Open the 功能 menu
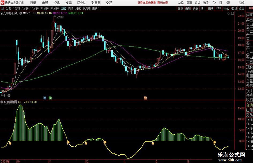 coord(181,3)
